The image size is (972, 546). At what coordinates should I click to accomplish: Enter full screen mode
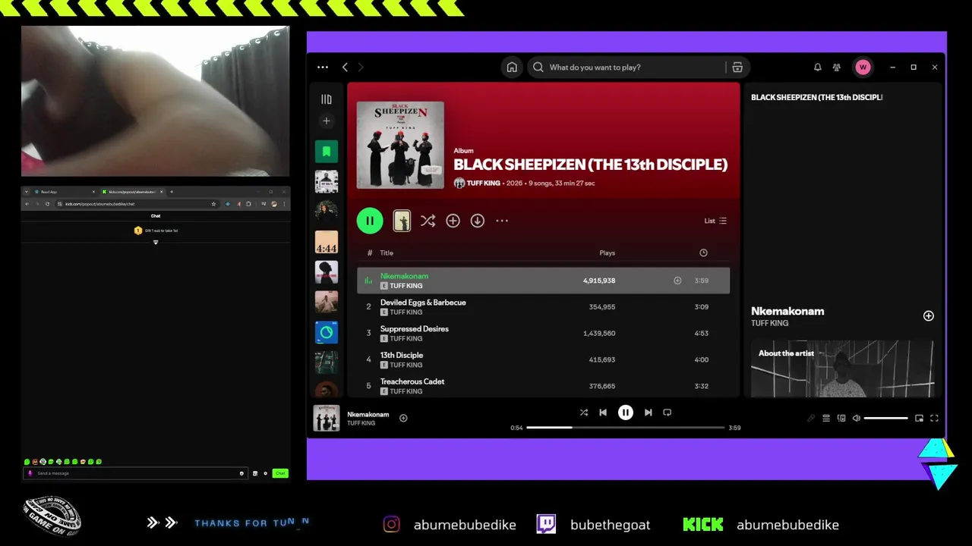click(x=934, y=418)
